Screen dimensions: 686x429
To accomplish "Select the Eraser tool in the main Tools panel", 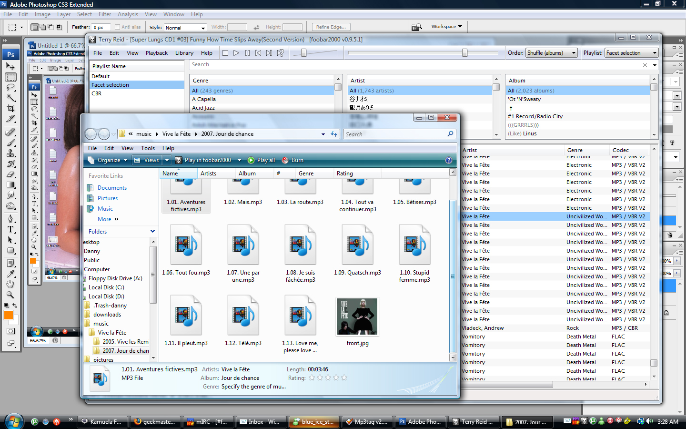I will pos(10,174).
